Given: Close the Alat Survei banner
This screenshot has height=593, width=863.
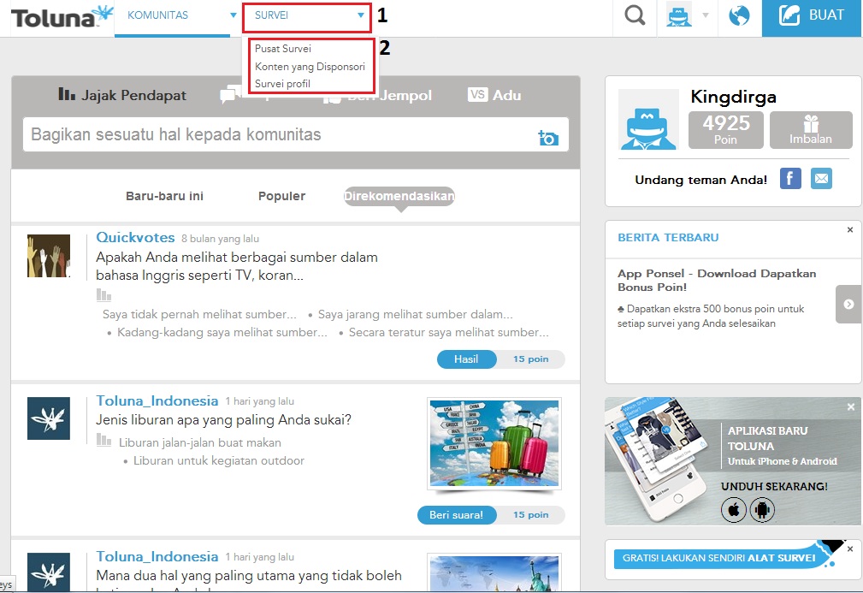Looking at the screenshot, I should (x=850, y=549).
